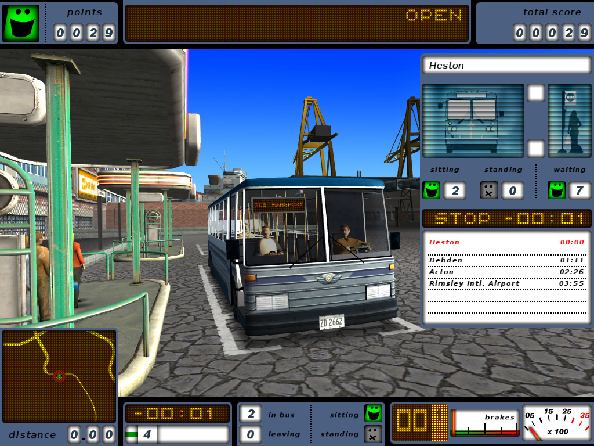This screenshot has height=446, width=594.
Task: Click the bus front door panel image
Action: 473,121
